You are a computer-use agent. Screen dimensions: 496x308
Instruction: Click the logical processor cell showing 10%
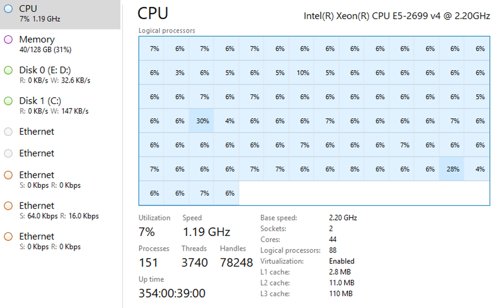(x=302, y=73)
